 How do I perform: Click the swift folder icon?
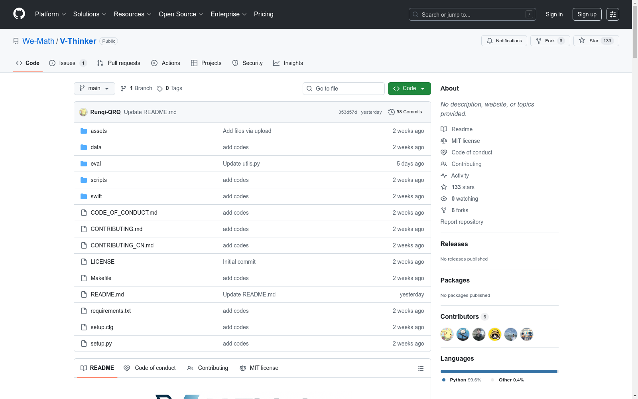pyautogui.click(x=84, y=196)
